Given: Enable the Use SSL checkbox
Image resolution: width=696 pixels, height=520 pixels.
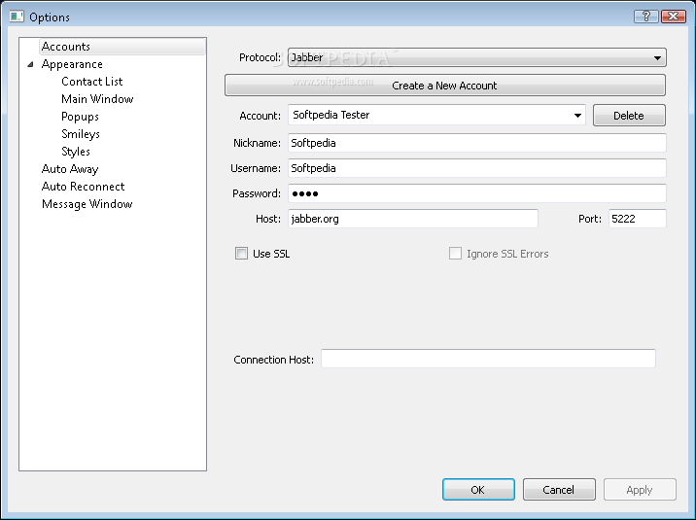Looking at the screenshot, I should point(241,254).
